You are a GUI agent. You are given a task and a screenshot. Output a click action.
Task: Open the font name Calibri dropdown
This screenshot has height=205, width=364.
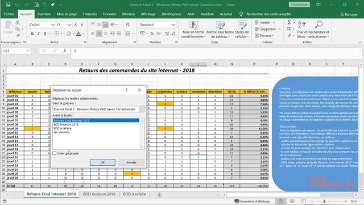pos(53,24)
